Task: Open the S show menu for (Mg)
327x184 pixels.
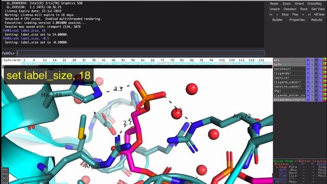Action: coord(312,91)
